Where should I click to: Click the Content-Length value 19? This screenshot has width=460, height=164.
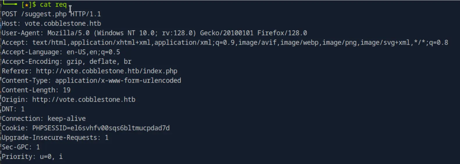(x=67, y=90)
